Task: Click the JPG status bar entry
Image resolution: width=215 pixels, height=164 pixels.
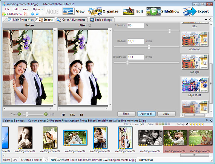Action: pyautogui.click(x=15, y=160)
